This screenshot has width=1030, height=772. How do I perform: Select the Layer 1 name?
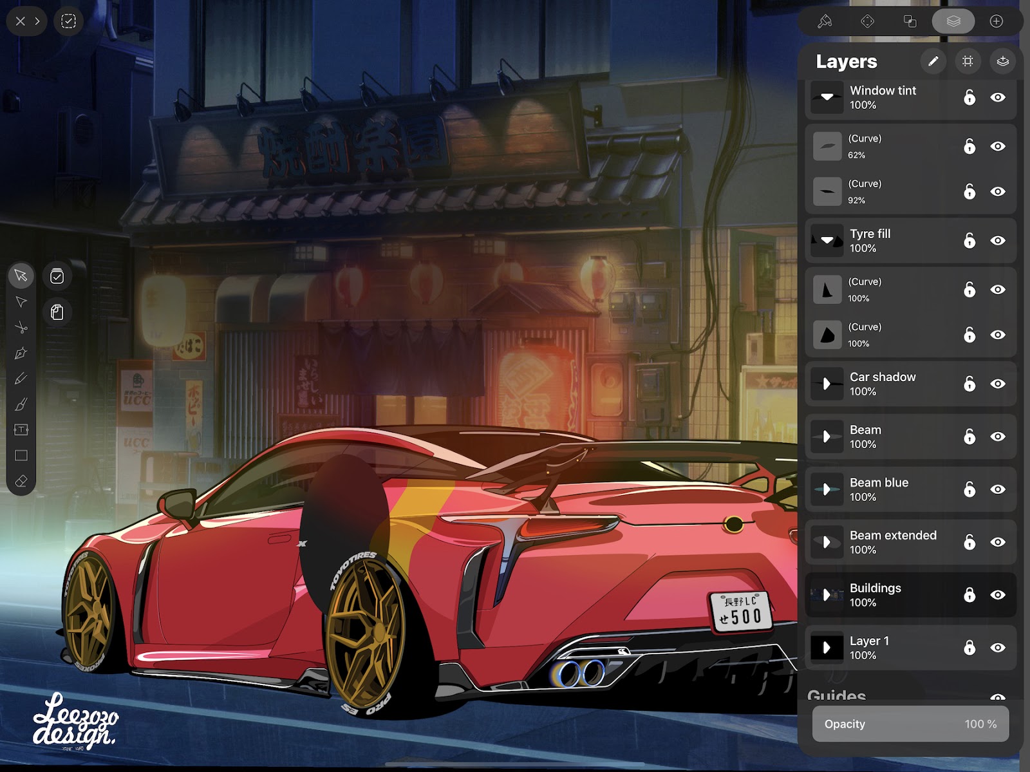click(x=869, y=641)
